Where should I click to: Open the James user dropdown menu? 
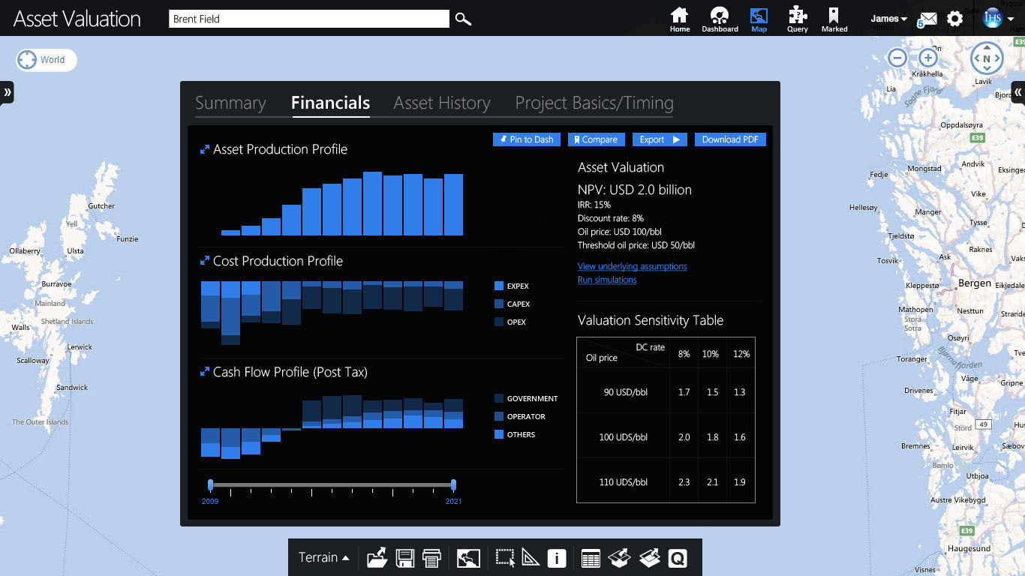[x=888, y=19]
